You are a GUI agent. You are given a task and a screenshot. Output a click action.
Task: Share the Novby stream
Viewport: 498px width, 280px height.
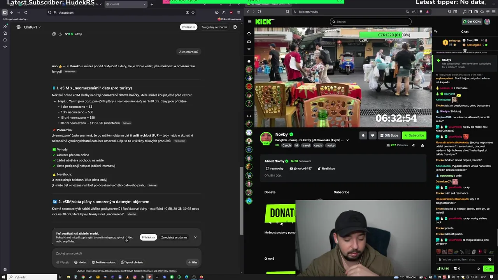(x=413, y=145)
